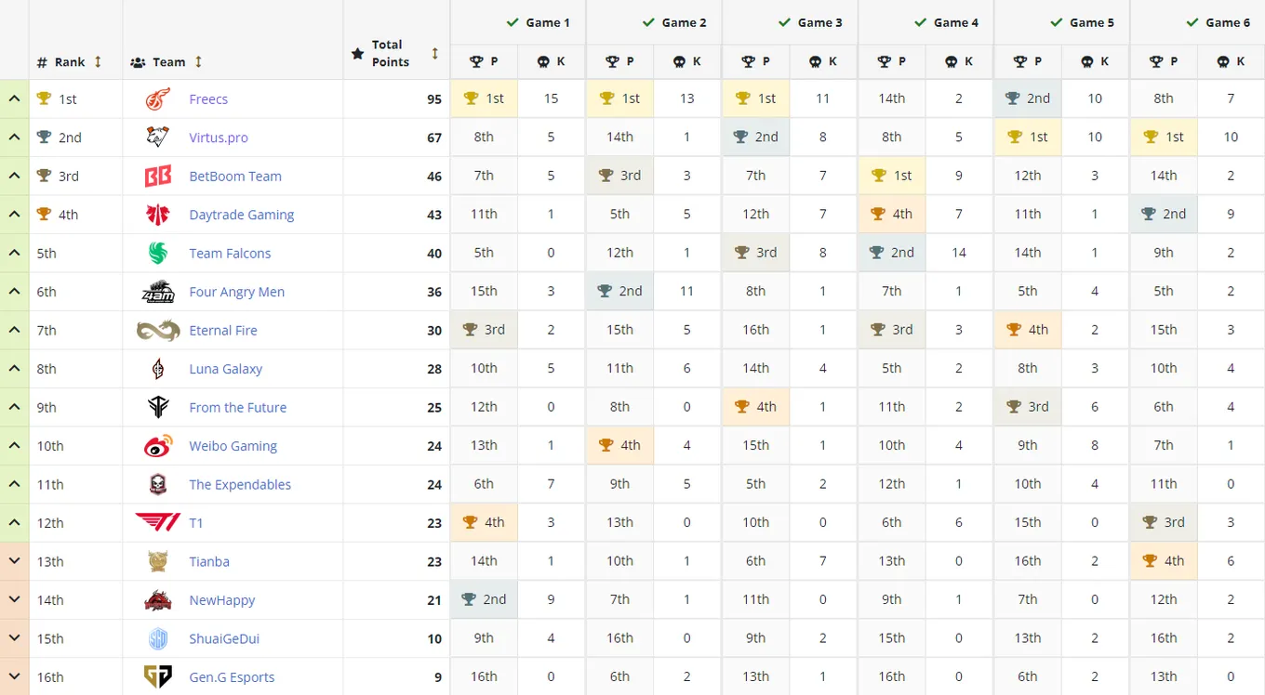Click the Weibo Gaming logo
The image size is (1265, 695).
(x=158, y=446)
